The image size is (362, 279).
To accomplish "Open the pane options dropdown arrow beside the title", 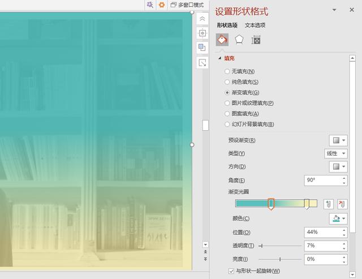I will [x=334, y=10].
